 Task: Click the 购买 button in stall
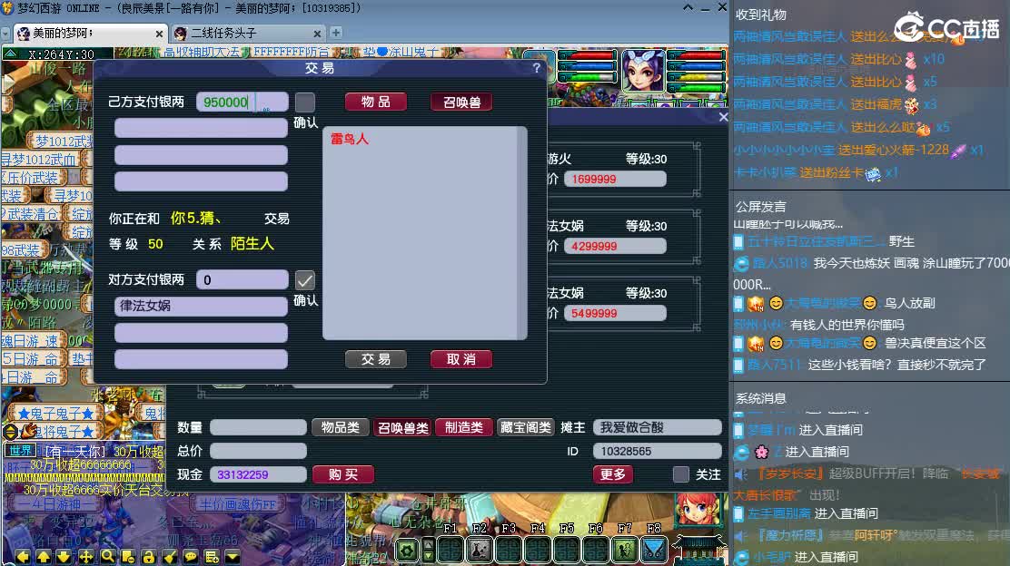click(x=342, y=474)
